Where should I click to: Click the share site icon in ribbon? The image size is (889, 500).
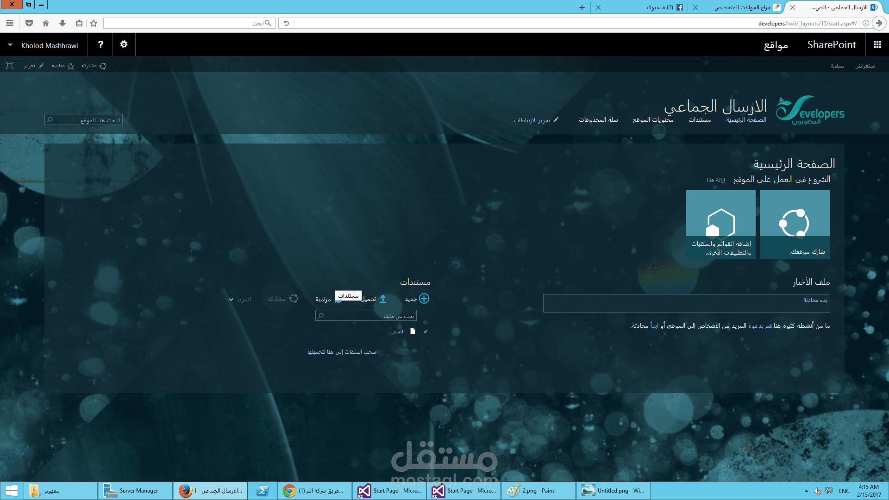[103, 66]
